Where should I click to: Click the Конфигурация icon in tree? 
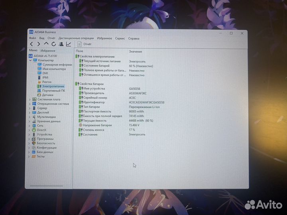[x=33, y=148]
